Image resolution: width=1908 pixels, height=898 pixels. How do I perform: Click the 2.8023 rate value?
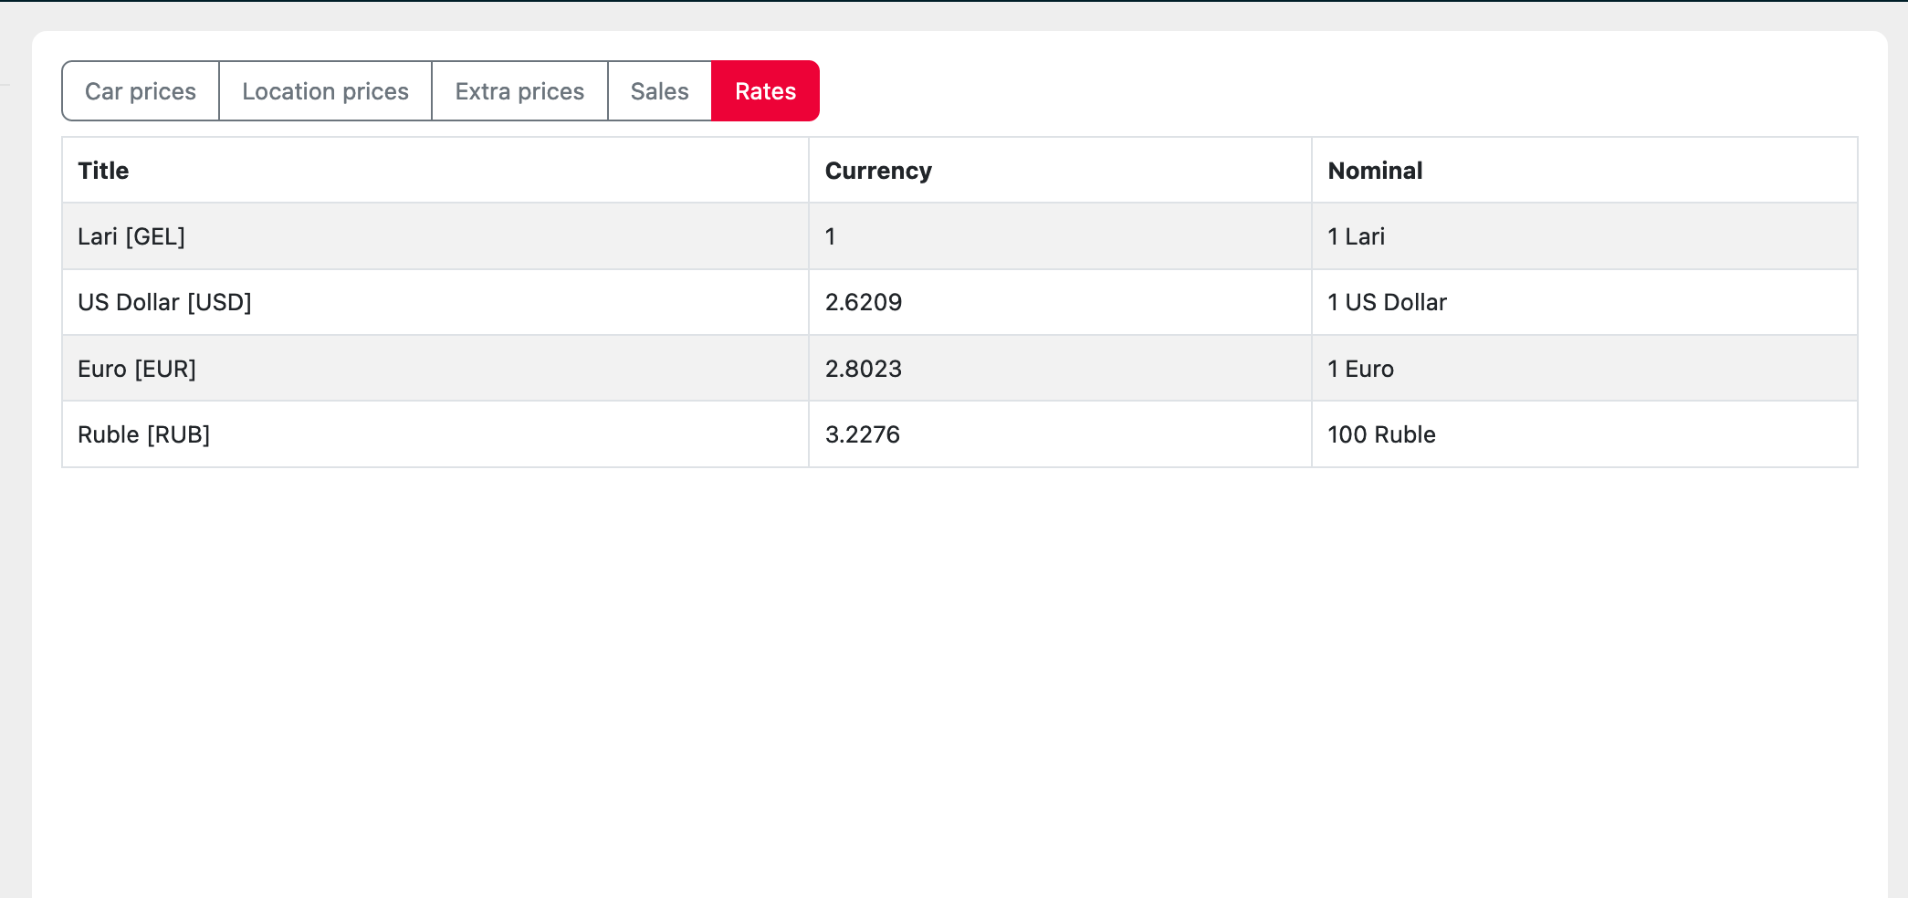pyautogui.click(x=864, y=369)
